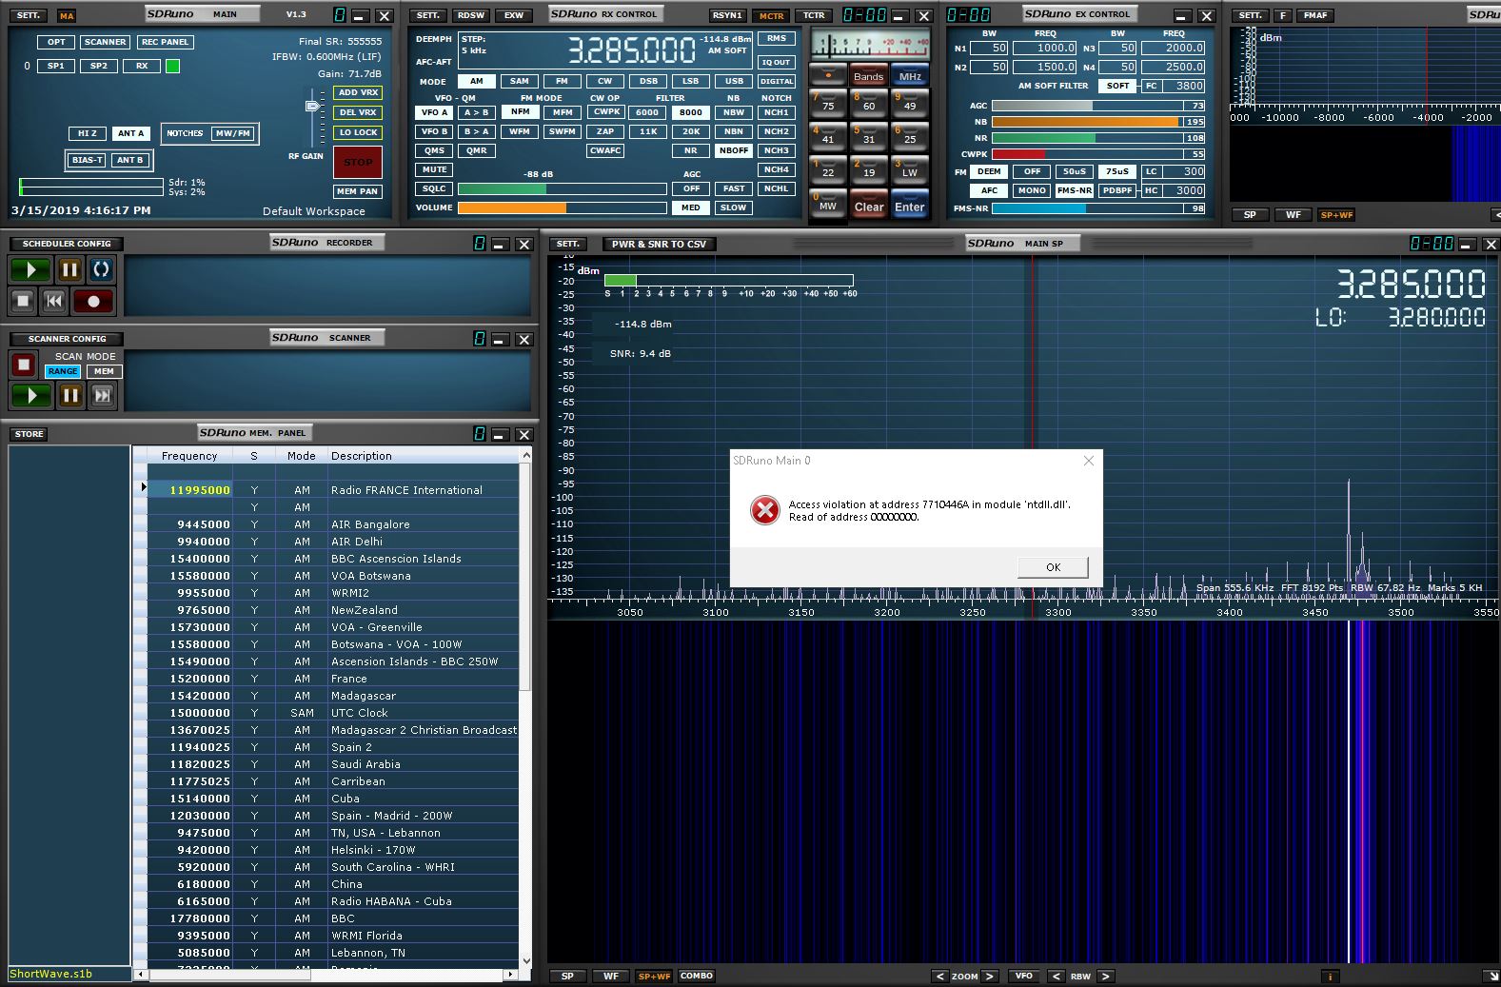
Task: Select the 31 meter band key on the keypad
Action: click(x=868, y=135)
